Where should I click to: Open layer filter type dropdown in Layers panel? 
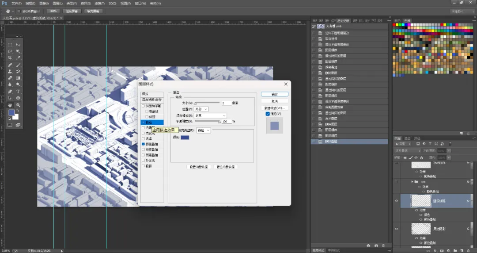[x=403, y=144]
